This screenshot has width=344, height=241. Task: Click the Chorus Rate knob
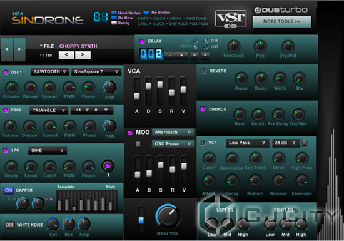pos(240,115)
